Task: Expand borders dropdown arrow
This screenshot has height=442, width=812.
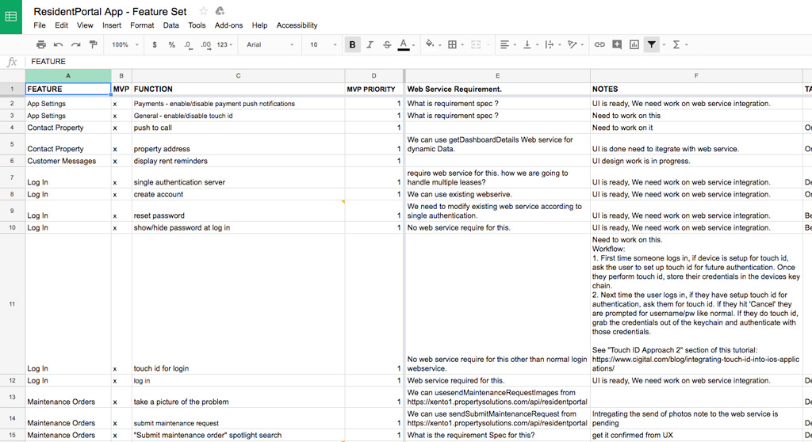Action: click(462, 45)
